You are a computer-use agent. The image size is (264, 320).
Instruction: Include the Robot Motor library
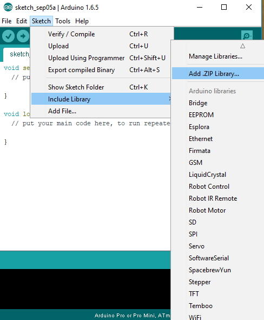218,210
